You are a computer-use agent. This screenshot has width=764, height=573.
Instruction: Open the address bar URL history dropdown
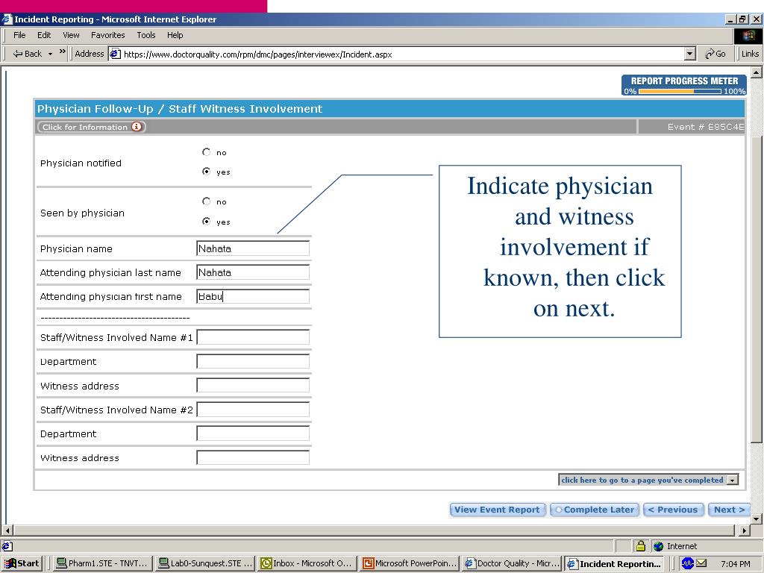[690, 54]
